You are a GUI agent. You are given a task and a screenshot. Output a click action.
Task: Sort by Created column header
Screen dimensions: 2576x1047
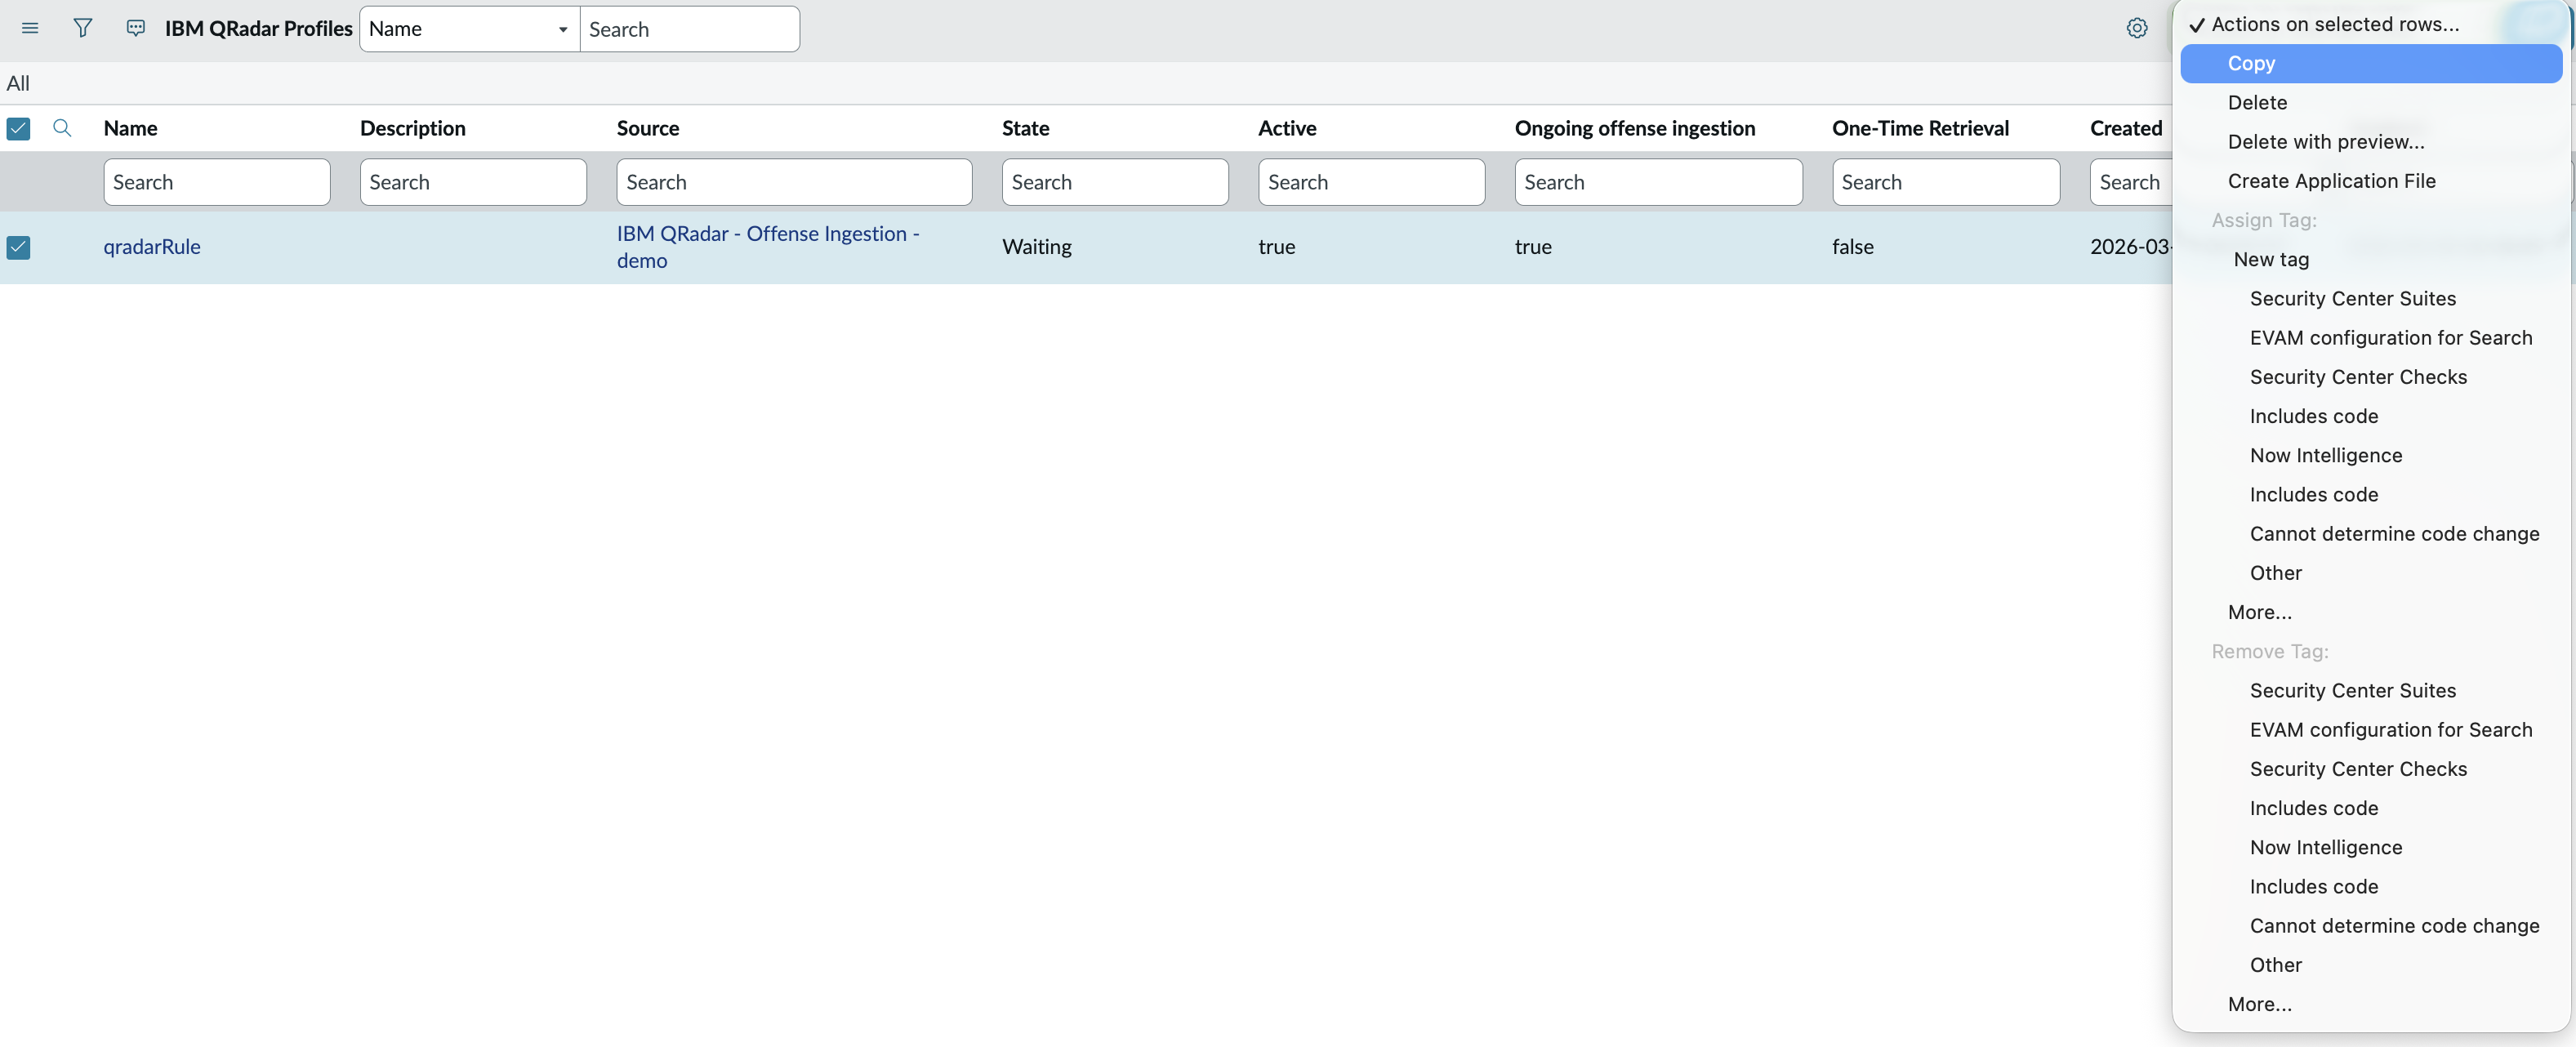point(2126,128)
